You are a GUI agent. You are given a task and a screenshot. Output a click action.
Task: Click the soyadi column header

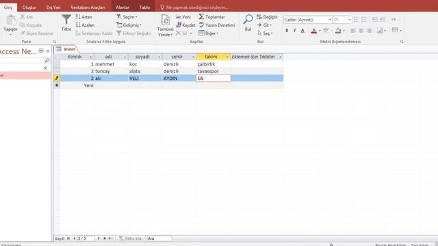pos(145,57)
